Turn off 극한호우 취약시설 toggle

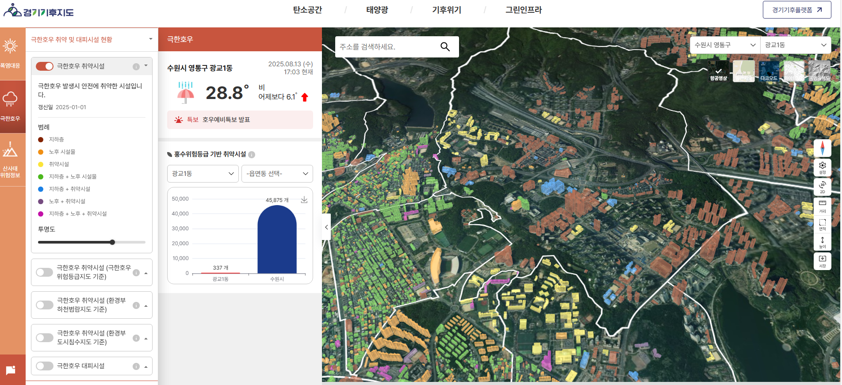pos(45,66)
